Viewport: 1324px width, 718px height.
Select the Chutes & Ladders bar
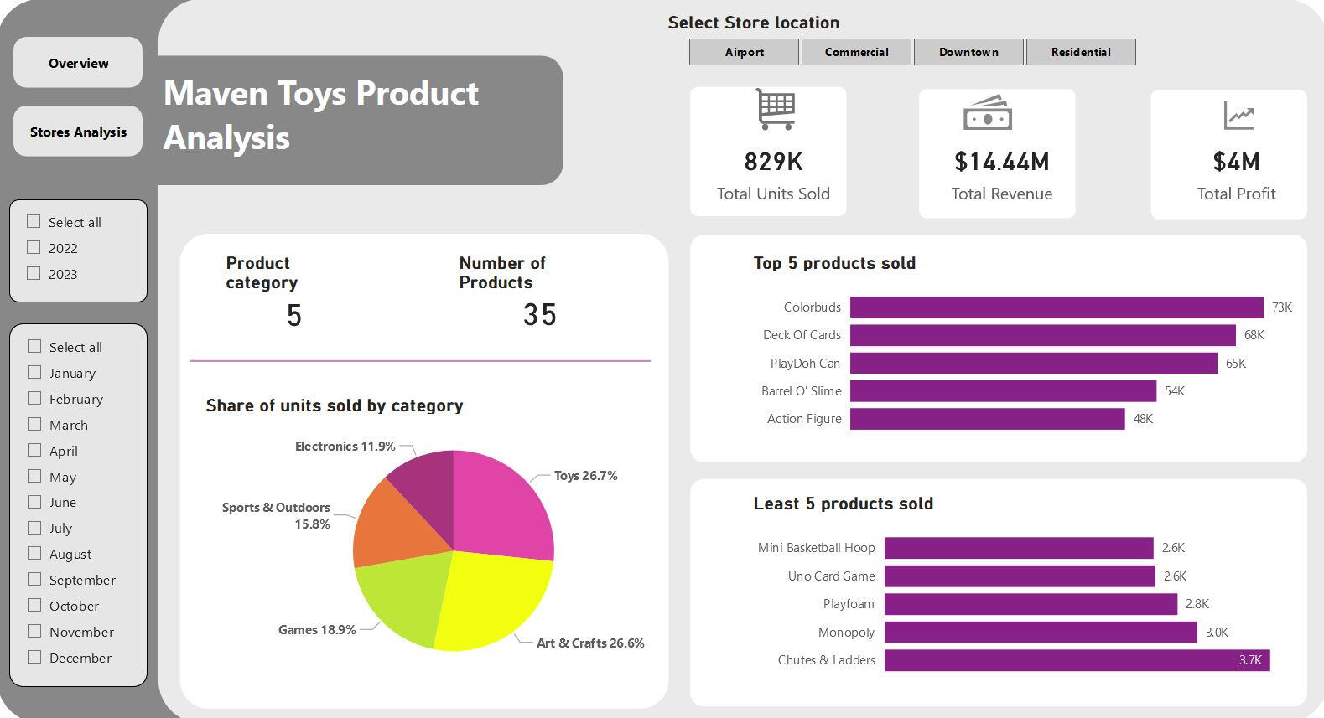[1077, 660]
